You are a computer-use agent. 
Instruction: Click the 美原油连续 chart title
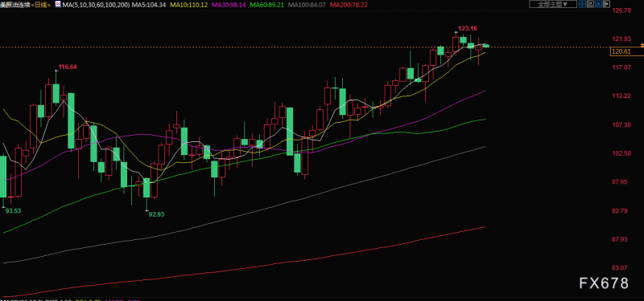click(x=15, y=5)
